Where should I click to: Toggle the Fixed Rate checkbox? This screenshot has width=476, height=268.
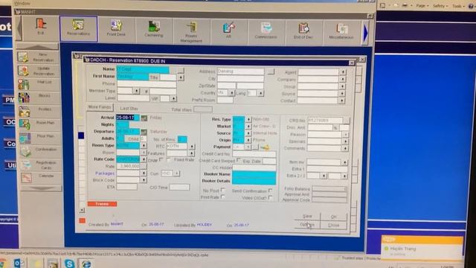coord(169,159)
